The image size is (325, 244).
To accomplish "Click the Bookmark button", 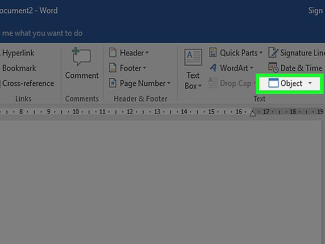I will [x=19, y=68].
